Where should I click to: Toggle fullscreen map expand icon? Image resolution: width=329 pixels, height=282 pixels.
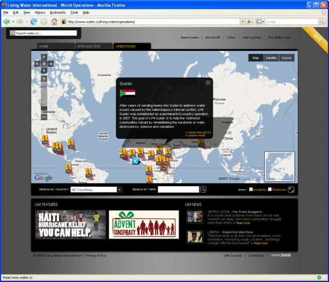[291, 190]
